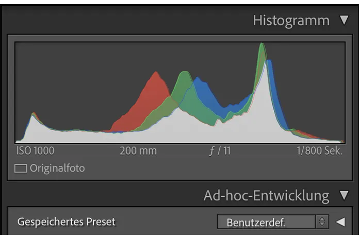Collapse the Histogramm panel triangle
The height and width of the screenshot is (239, 359).
(345, 21)
